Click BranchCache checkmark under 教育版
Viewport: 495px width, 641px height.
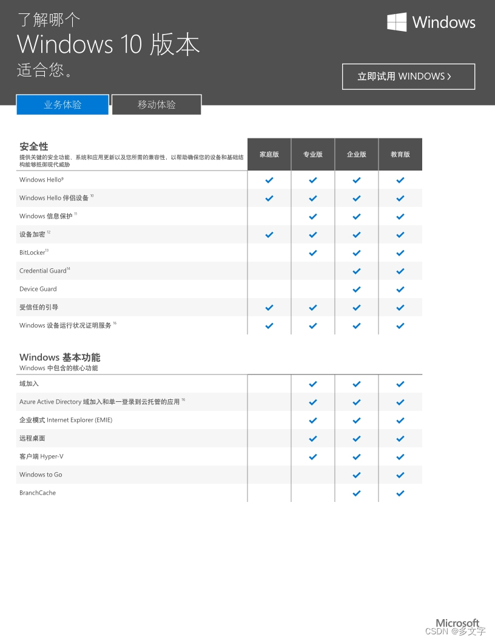tap(400, 493)
